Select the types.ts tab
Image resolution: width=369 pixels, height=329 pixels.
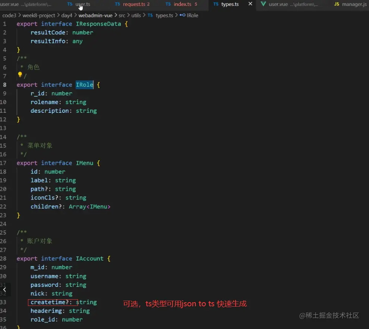coord(230,4)
